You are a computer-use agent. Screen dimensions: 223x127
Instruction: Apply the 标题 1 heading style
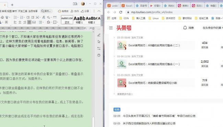(79, 20)
